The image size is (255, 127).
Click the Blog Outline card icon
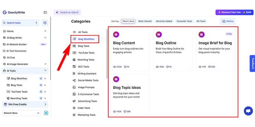159,35
